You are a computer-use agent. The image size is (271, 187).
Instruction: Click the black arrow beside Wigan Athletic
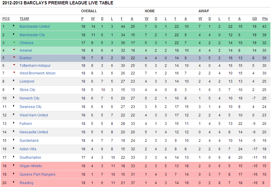[14, 165]
